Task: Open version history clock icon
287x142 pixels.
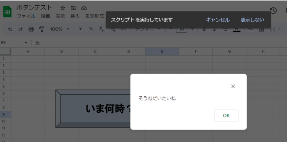Action: pyautogui.click(x=273, y=11)
